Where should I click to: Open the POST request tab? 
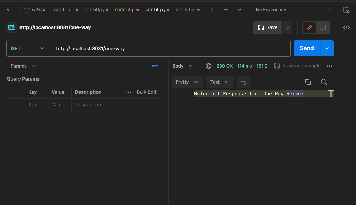[x=125, y=10]
